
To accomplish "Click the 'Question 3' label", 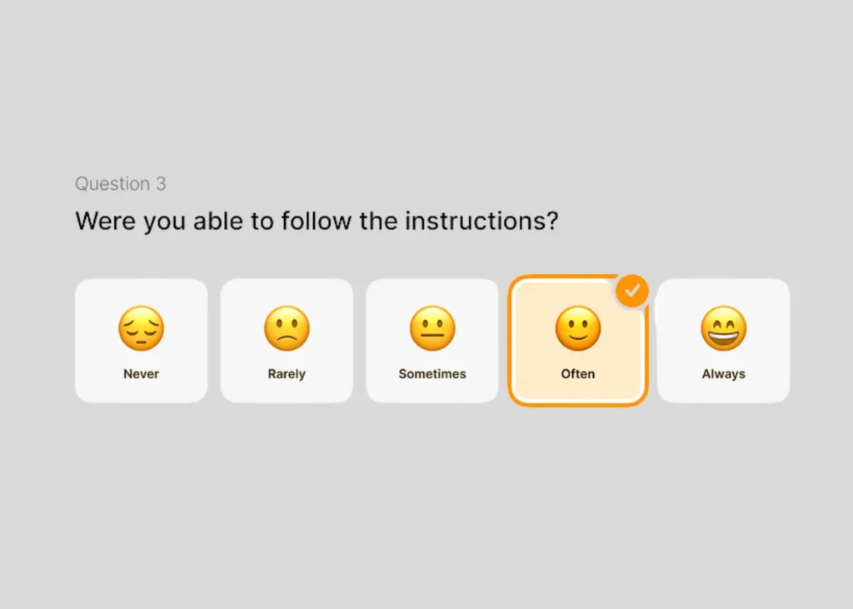I will pyautogui.click(x=120, y=184).
